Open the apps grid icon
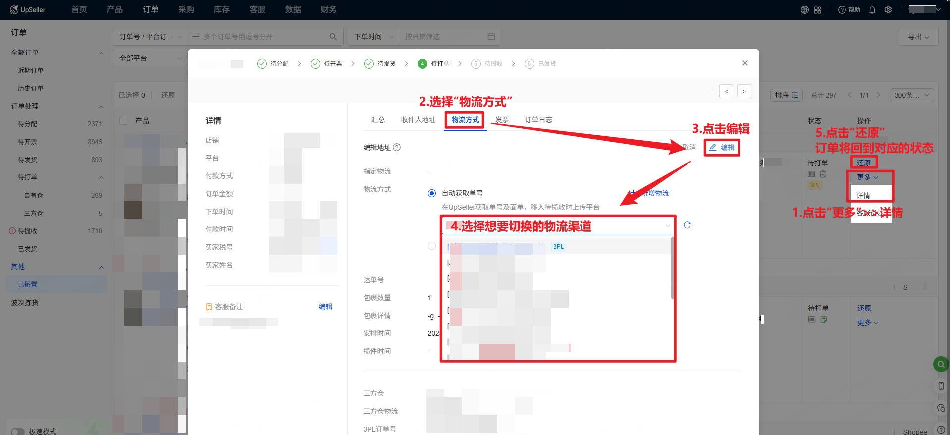 tap(818, 10)
